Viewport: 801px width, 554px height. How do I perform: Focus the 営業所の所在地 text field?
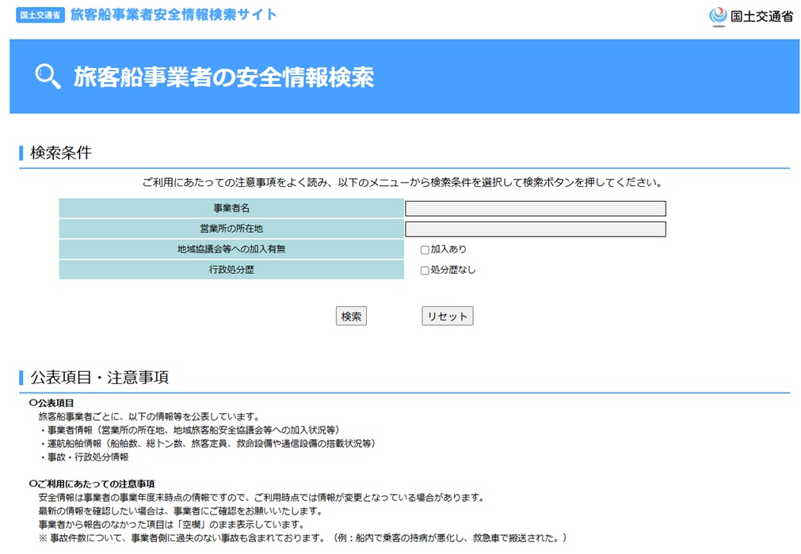click(535, 230)
